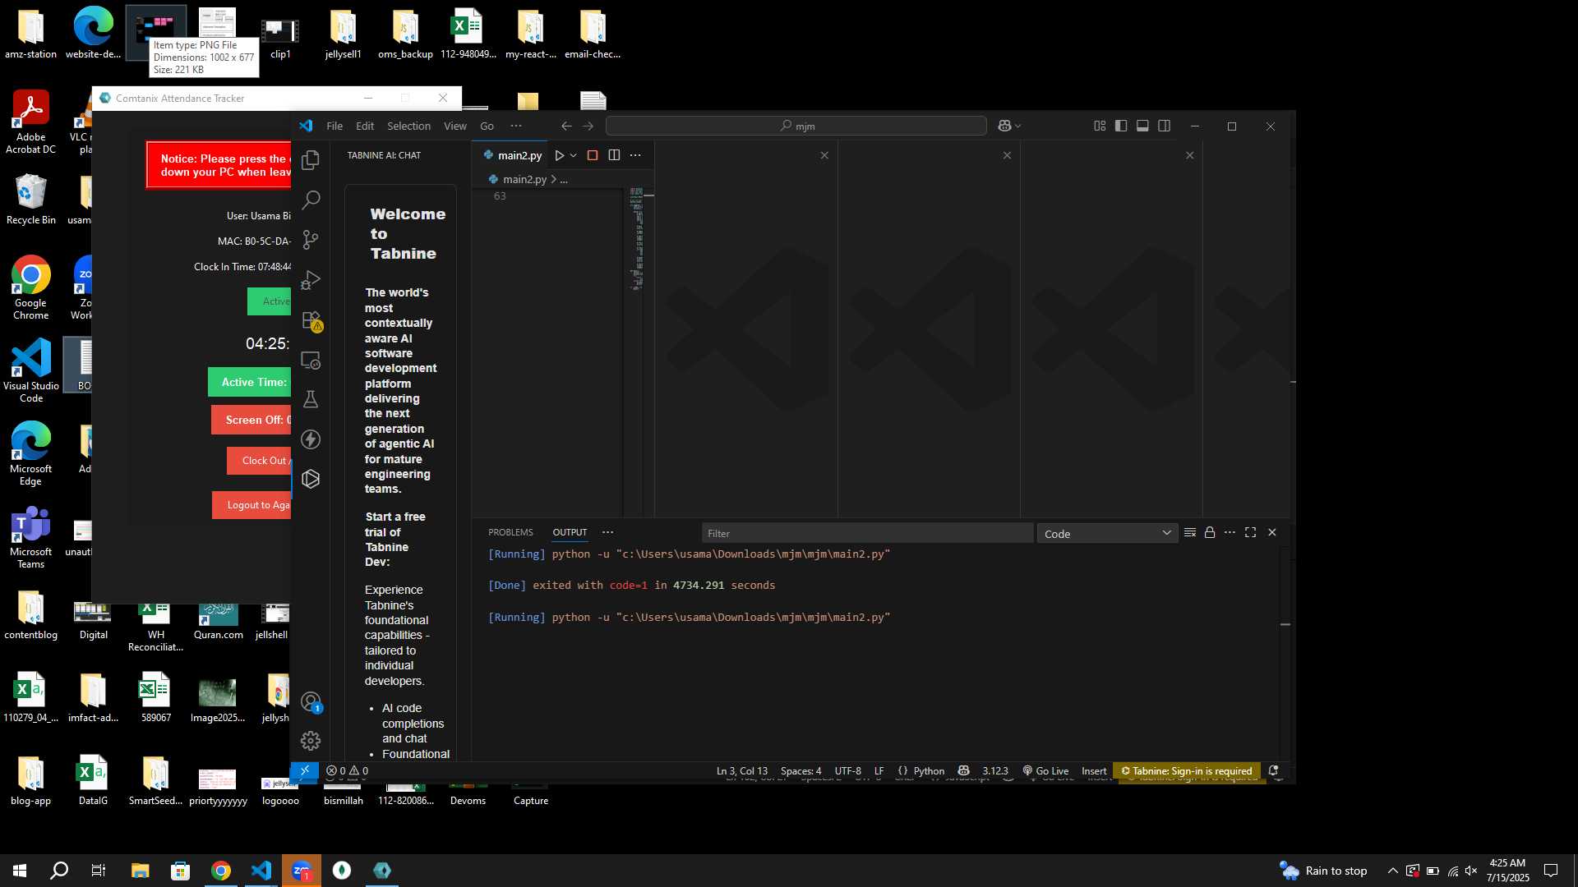Switch to the OUTPUT tab
1578x887 pixels.
point(570,532)
